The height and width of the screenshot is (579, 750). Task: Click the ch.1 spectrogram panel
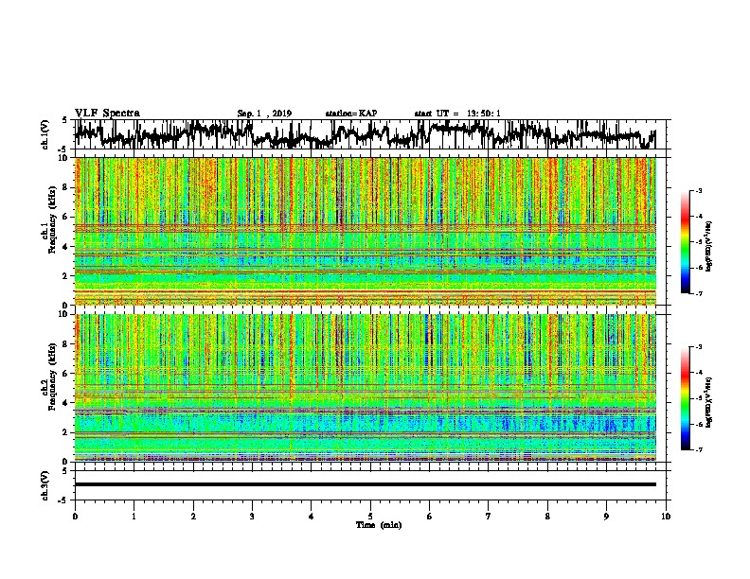click(x=366, y=231)
